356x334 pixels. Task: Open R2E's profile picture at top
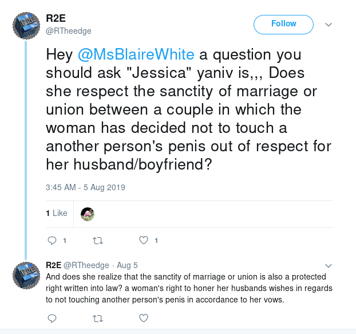(x=26, y=26)
